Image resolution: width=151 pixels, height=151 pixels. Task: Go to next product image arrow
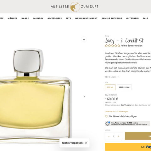(x=84, y=96)
